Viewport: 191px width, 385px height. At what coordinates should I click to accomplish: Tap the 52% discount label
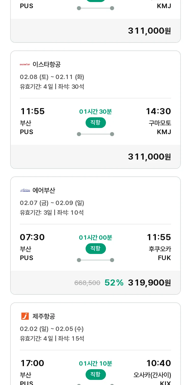[x=114, y=283]
